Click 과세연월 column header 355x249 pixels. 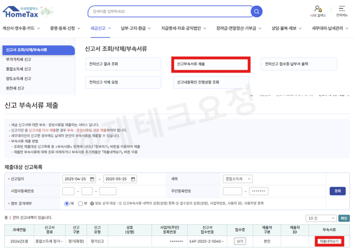pos(19,230)
